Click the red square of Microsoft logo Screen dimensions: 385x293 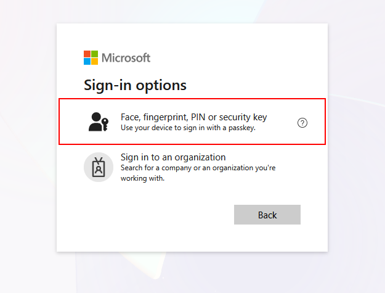coord(87,54)
